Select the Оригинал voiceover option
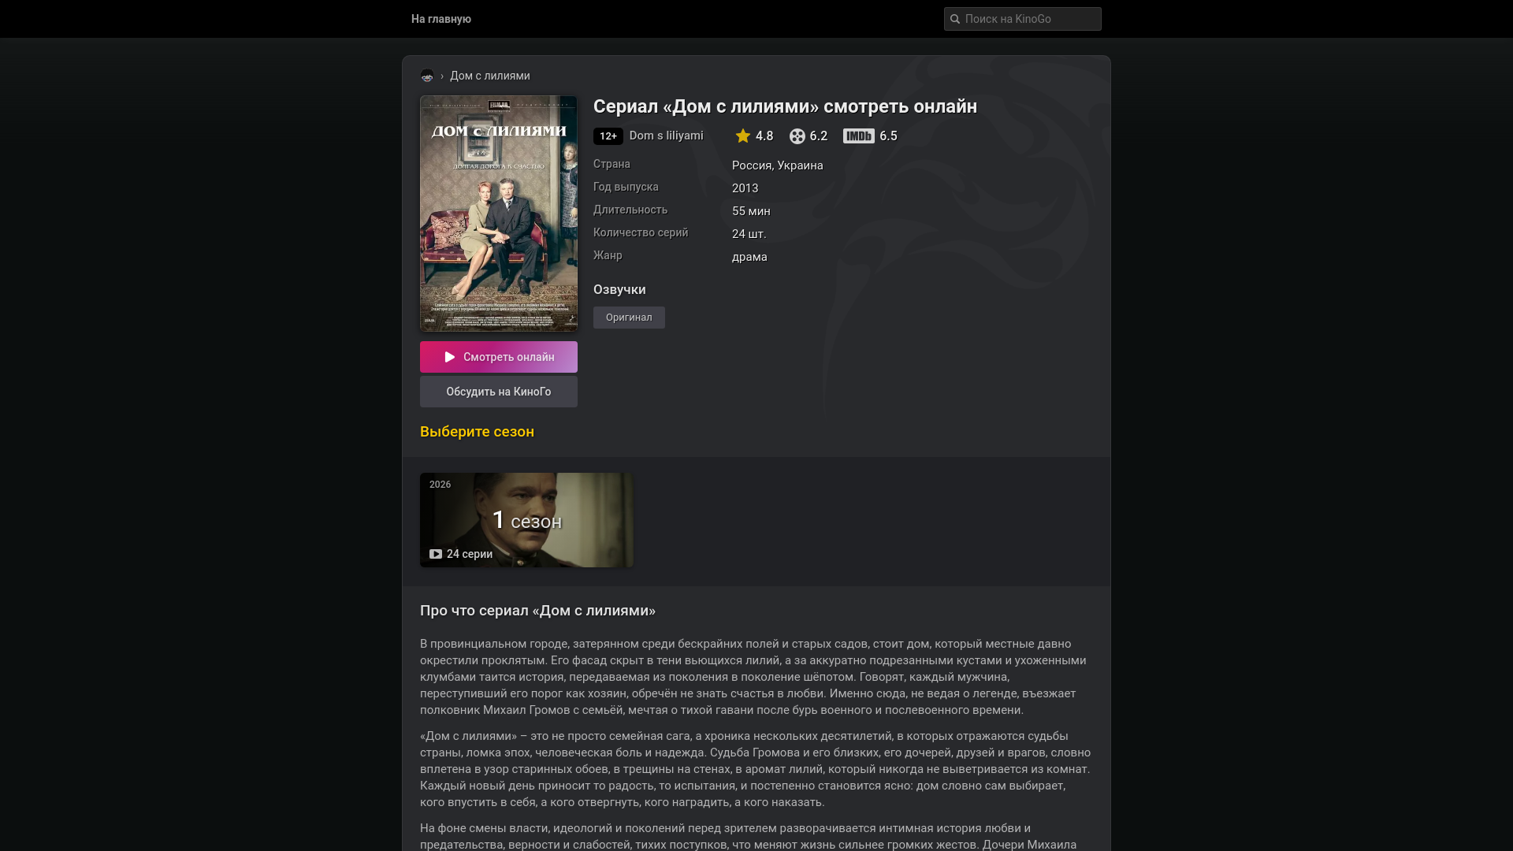 pos(629,318)
